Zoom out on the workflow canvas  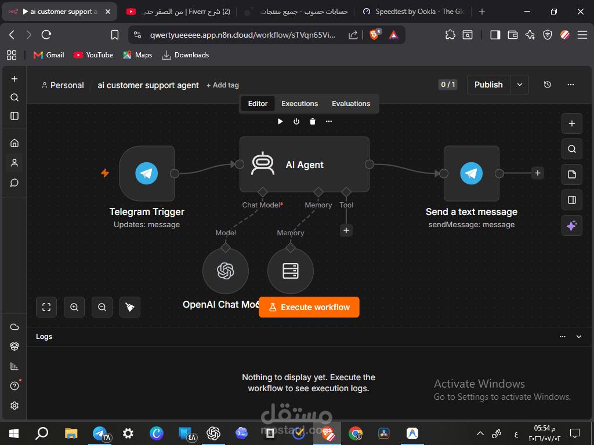(x=102, y=307)
